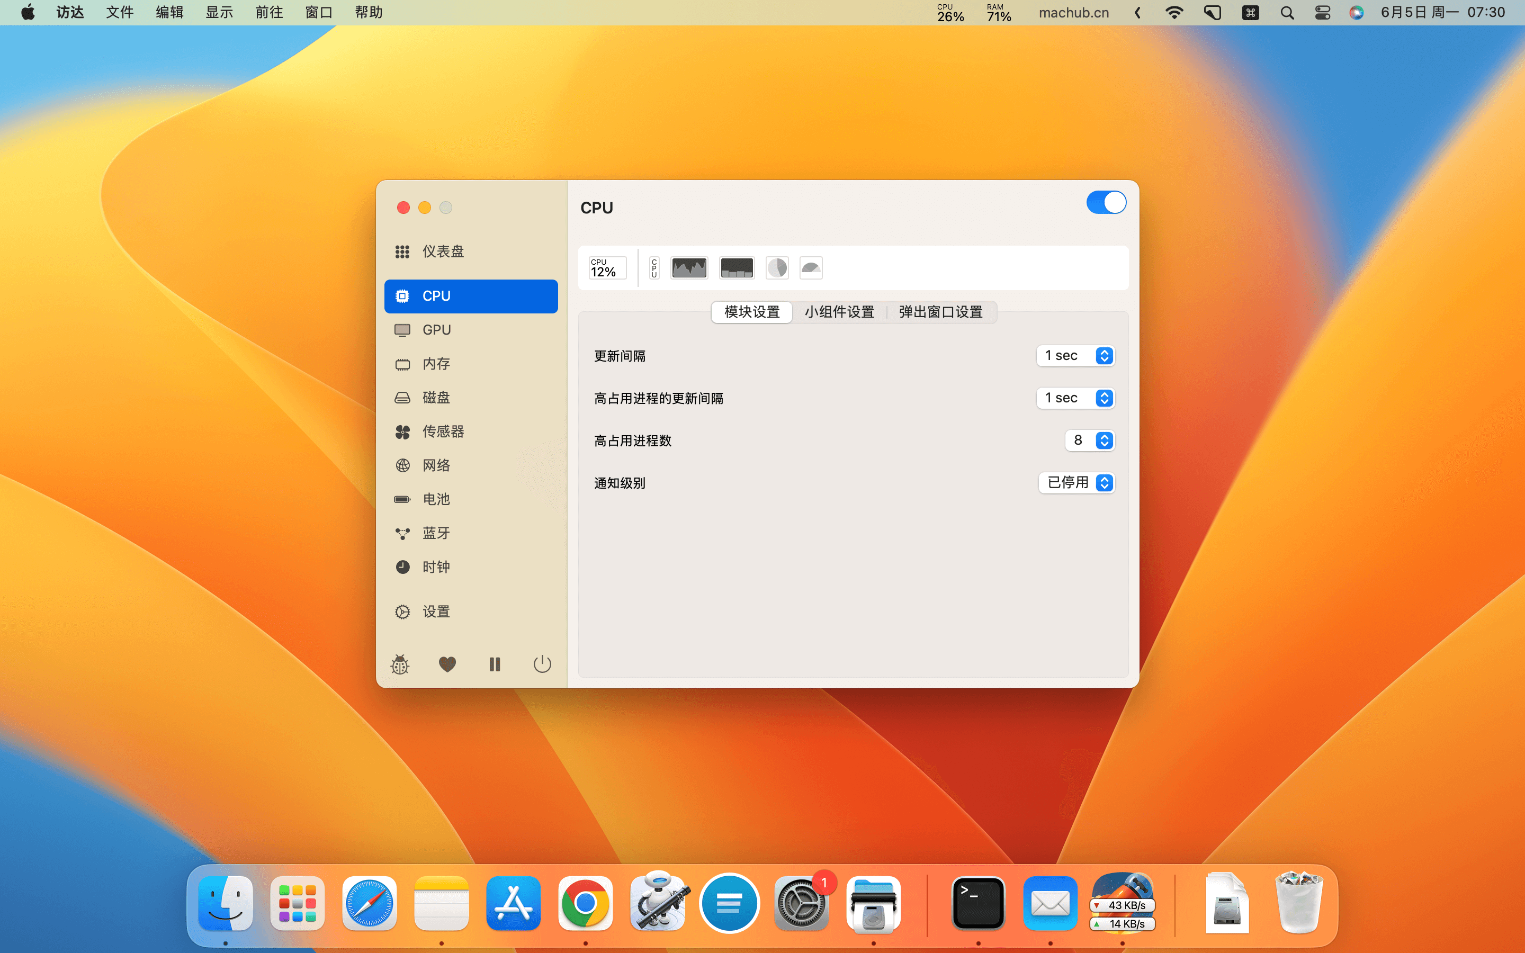Switch to the 小组件设置 tab
The width and height of the screenshot is (1525, 953).
point(839,312)
